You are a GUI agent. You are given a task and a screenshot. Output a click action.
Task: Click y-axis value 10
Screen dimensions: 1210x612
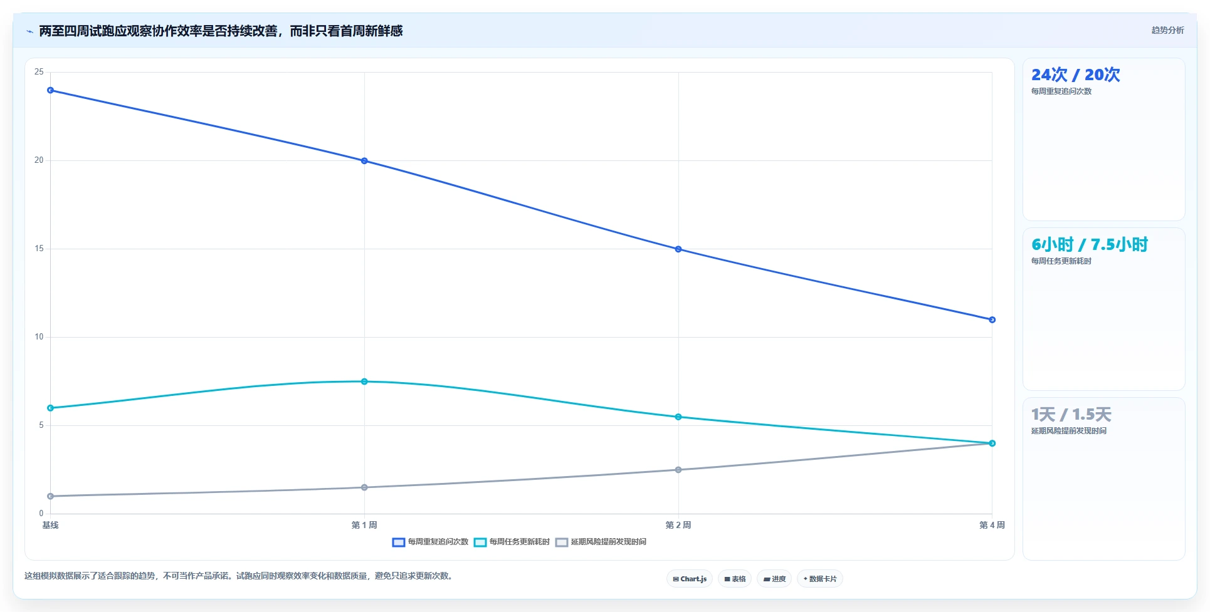click(39, 337)
